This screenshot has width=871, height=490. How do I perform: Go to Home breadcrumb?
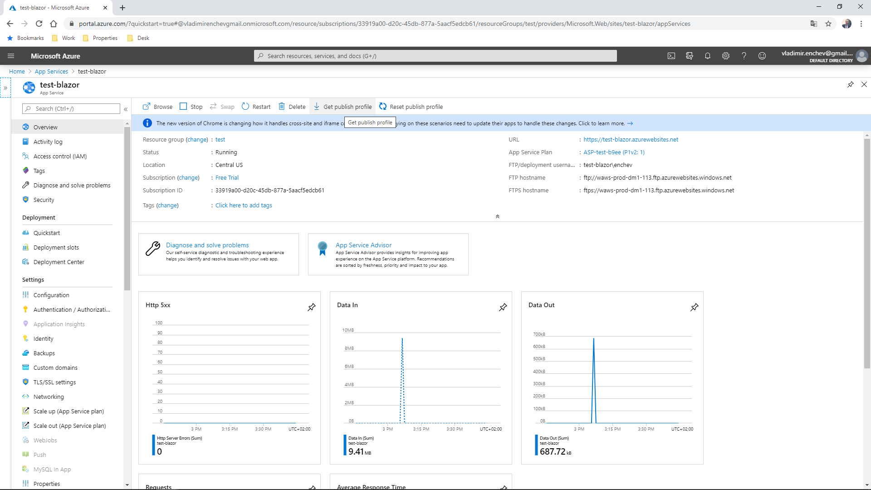pyautogui.click(x=17, y=71)
